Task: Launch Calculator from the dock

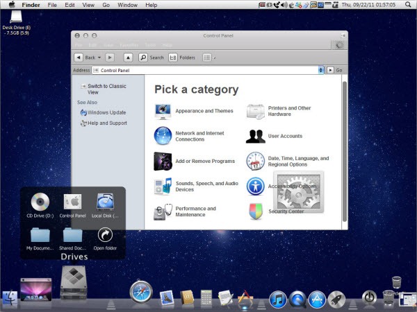Action: pos(206,297)
